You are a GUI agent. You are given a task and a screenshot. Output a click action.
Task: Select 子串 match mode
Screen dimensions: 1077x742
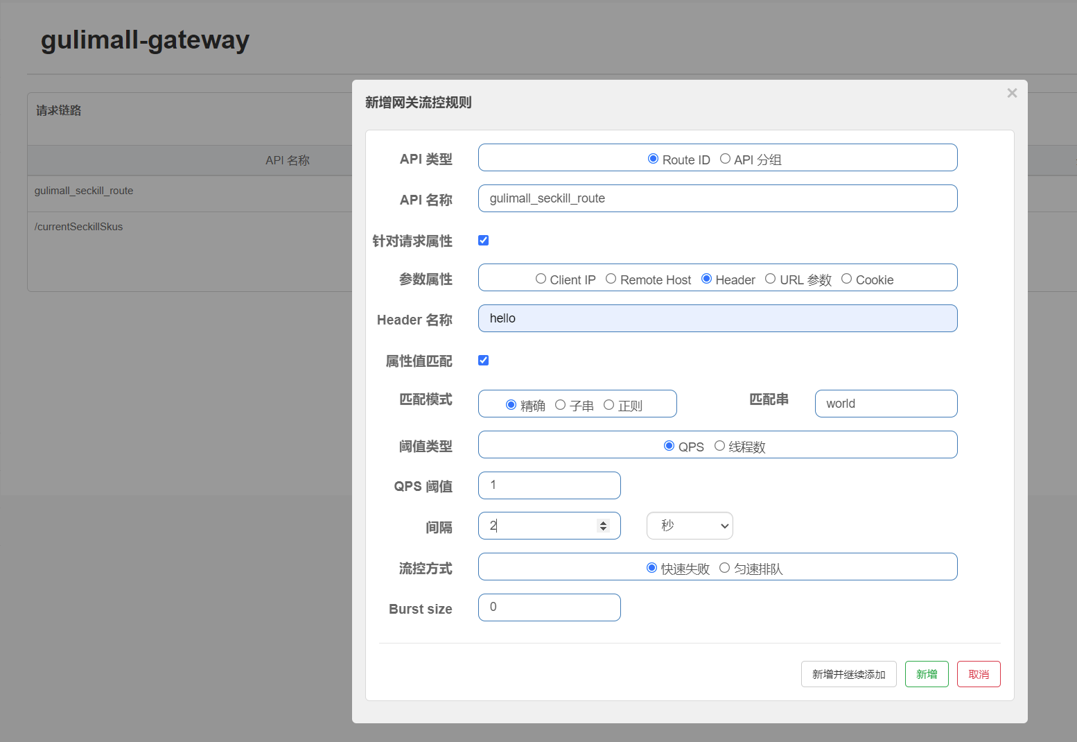pos(560,405)
